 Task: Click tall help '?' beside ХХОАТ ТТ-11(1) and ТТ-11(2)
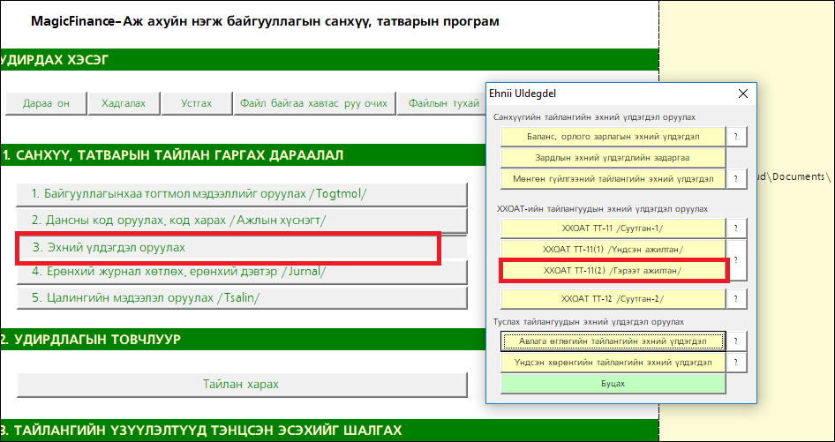coord(736,259)
